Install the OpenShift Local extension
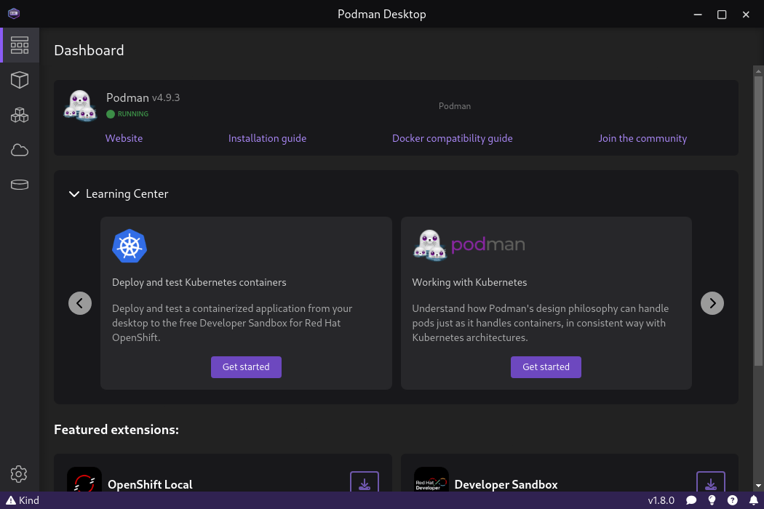This screenshot has height=509, width=764. 365,483
